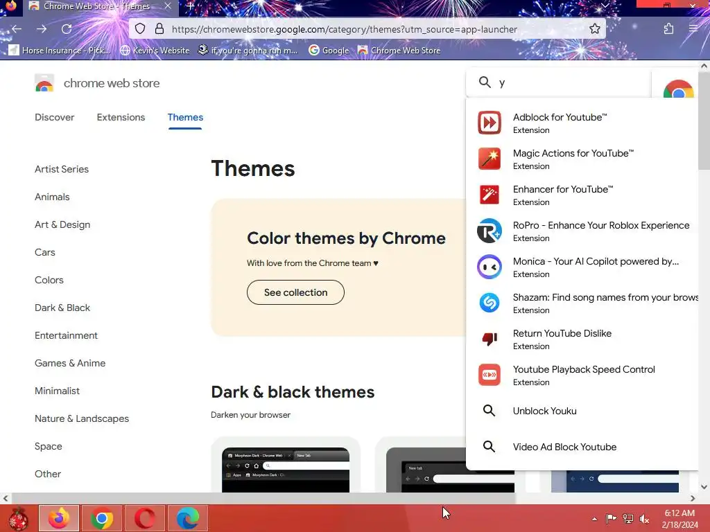Click the Chrome Web Store logo

pos(44,83)
